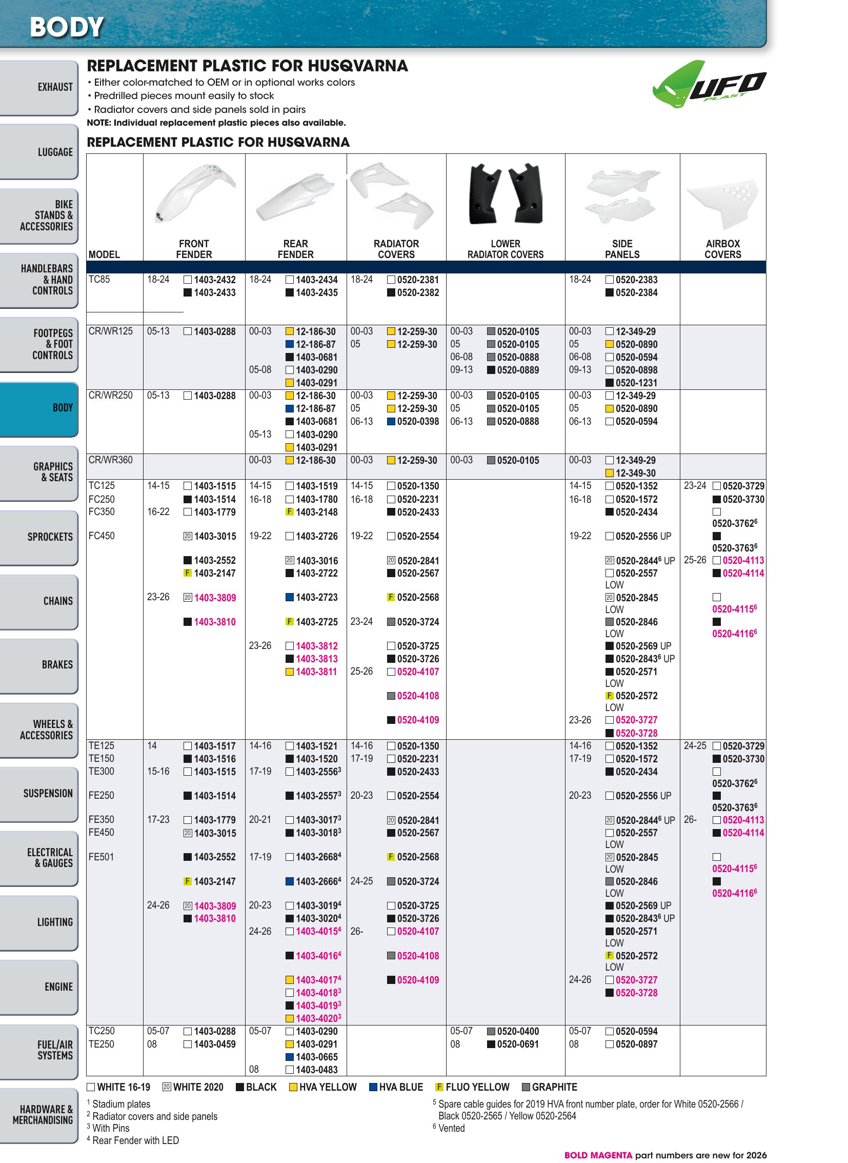Select the Bike Stands & Accessories tab

39,216
